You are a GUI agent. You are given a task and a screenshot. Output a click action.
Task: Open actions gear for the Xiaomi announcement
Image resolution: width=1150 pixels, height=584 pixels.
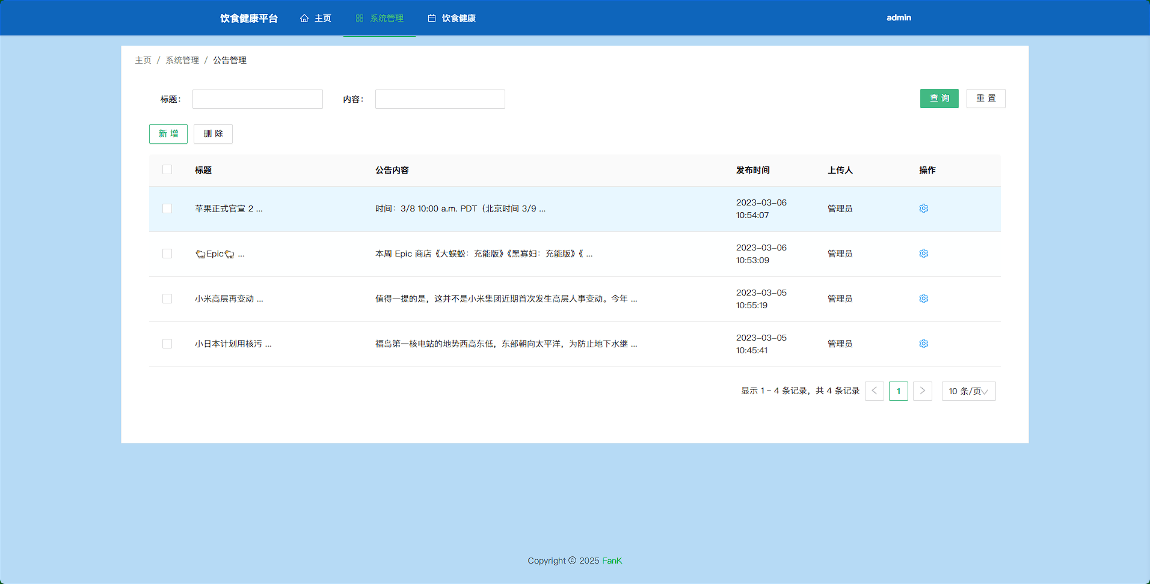pyautogui.click(x=923, y=299)
